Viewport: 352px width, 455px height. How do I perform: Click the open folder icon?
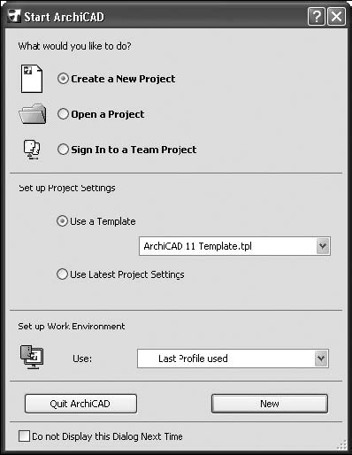point(33,113)
